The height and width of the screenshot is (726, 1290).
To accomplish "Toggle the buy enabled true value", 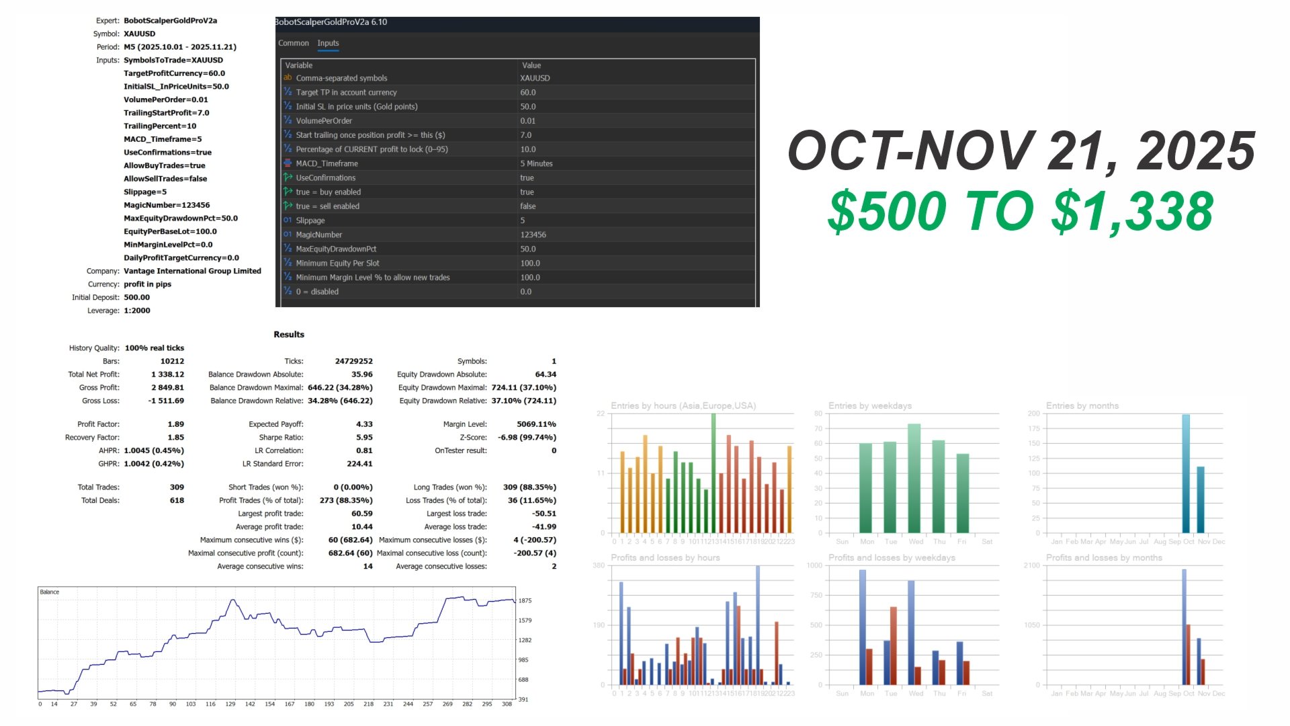I will click(527, 192).
